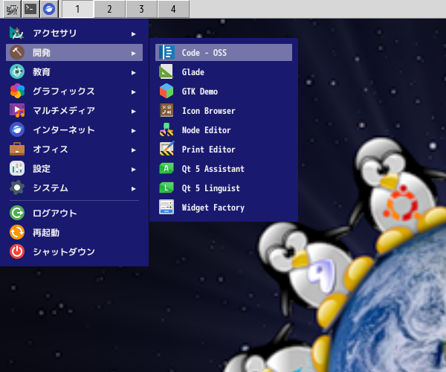
Task: Select the highlighted 開発 category label
Action: pos(42,52)
